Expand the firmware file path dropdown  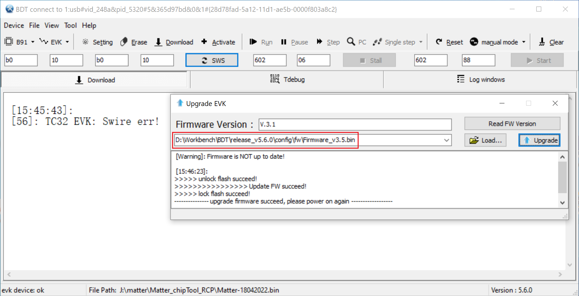446,140
